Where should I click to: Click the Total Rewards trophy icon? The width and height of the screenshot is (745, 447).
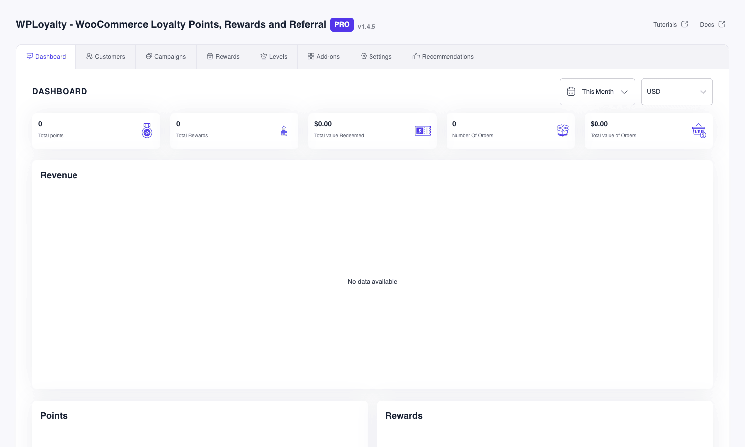pyautogui.click(x=284, y=131)
